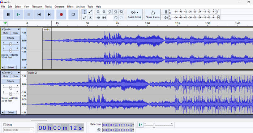253x133 pixels.
Task: Start playback with the green Play button
Action: [x=18, y=14]
